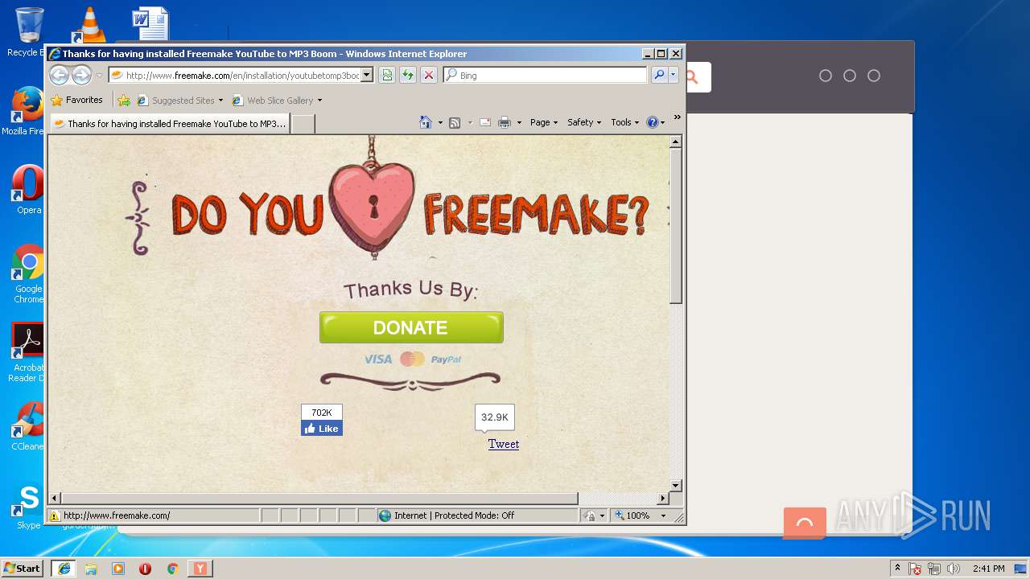Click the search icon in background window
1030x579 pixels.
click(690, 77)
